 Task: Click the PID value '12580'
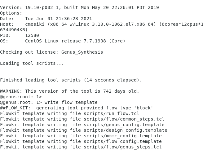[x=32, y=35]
